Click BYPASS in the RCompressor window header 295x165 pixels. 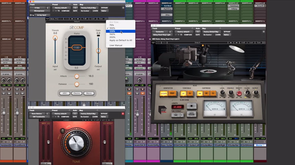(x=104, y=8)
